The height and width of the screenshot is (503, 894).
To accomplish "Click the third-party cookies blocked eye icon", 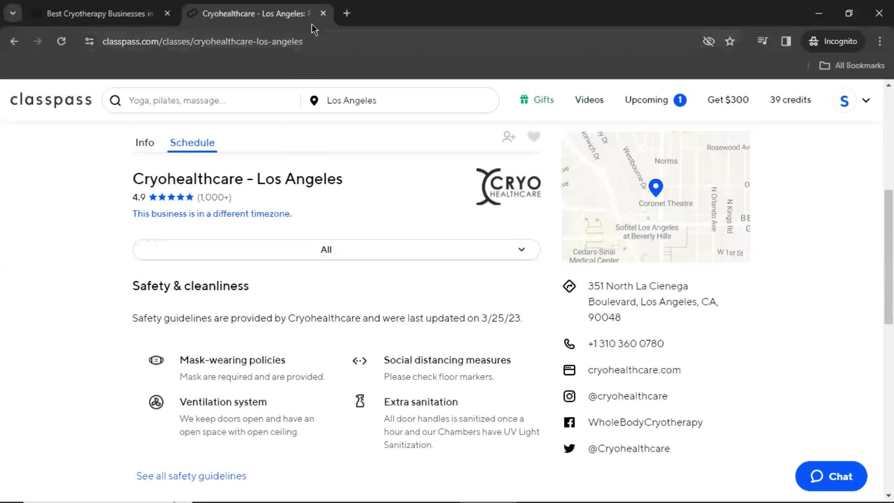I will coord(709,41).
